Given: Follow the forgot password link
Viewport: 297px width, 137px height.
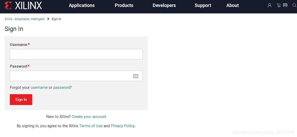Looking at the screenshot, I should (x=62, y=87).
